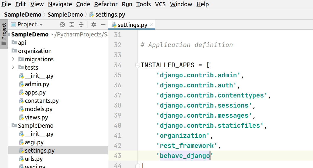Open the Refactor menu

click(106, 4)
